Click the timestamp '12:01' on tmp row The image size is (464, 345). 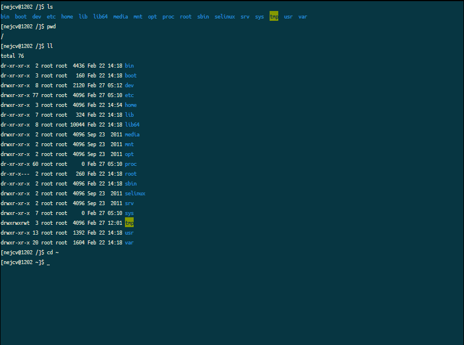pos(115,223)
